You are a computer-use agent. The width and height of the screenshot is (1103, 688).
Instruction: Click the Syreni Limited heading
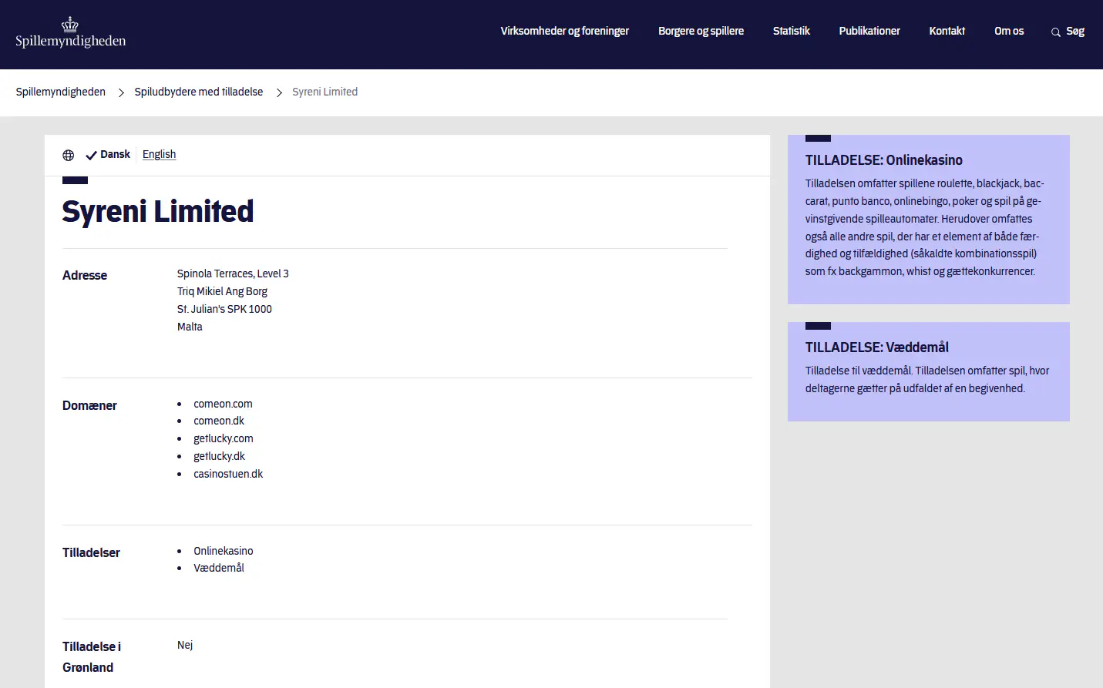point(158,211)
